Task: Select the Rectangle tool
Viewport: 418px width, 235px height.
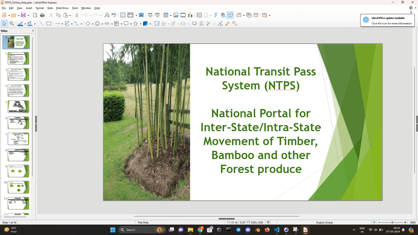Action: pyautogui.click(x=49, y=23)
